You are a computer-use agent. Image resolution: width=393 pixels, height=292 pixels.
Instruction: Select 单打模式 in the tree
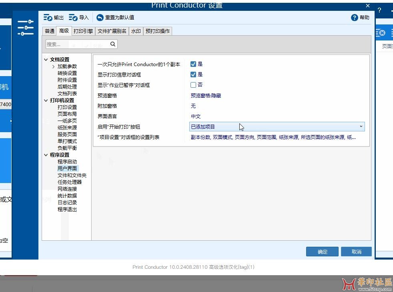click(67, 141)
